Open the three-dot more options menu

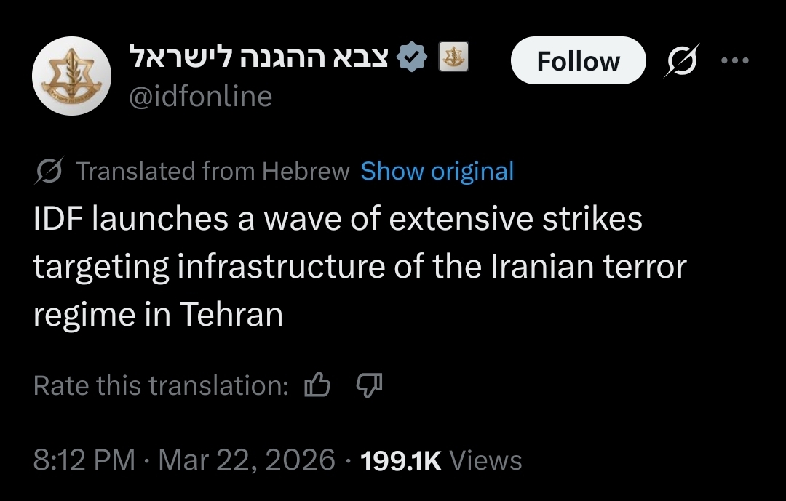[734, 60]
